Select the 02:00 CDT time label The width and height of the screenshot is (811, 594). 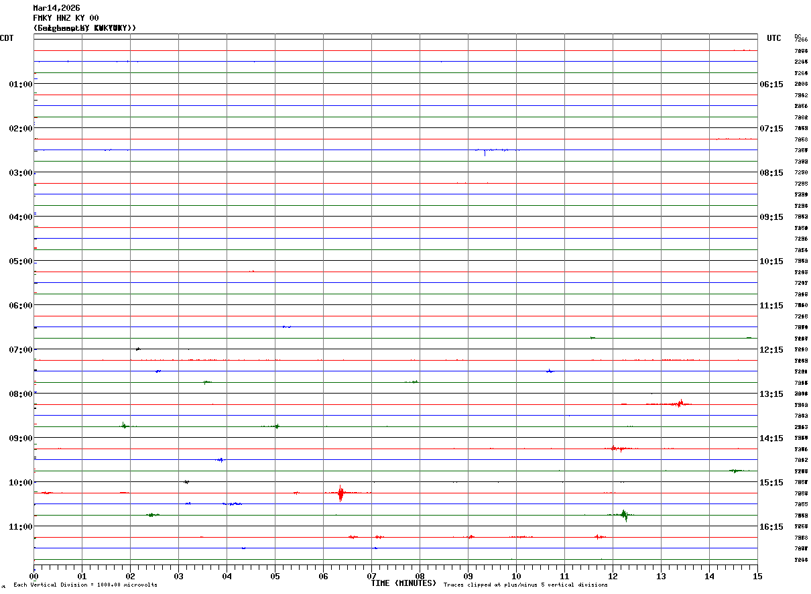[21, 129]
